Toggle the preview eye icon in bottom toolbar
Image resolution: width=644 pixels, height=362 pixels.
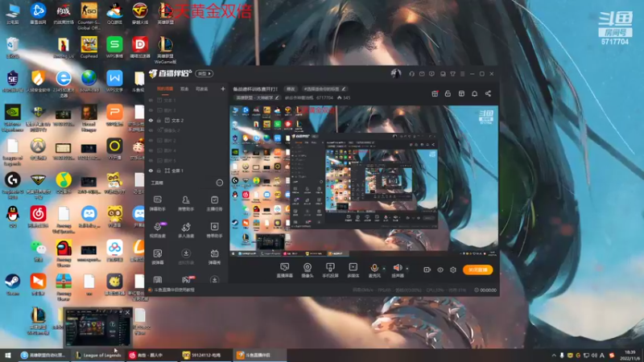point(440,269)
